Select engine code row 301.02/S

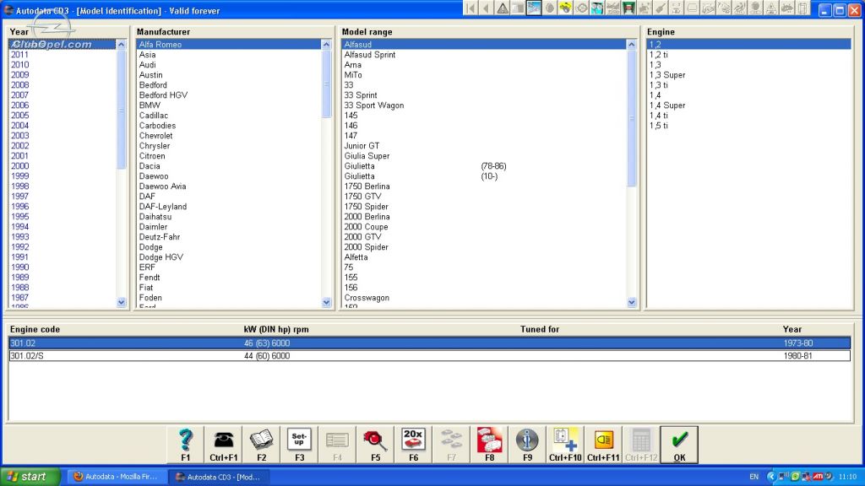(429, 356)
